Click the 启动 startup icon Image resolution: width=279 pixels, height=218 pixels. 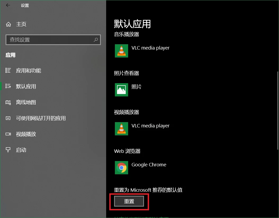click(8, 150)
